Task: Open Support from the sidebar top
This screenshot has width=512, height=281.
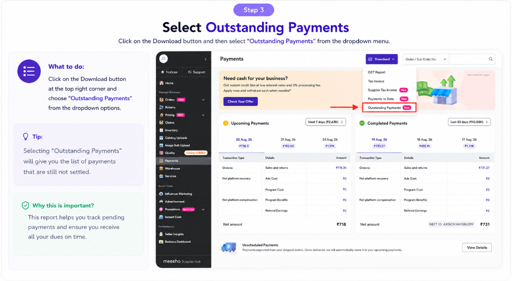Action: pyautogui.click(x=196, y=72)
